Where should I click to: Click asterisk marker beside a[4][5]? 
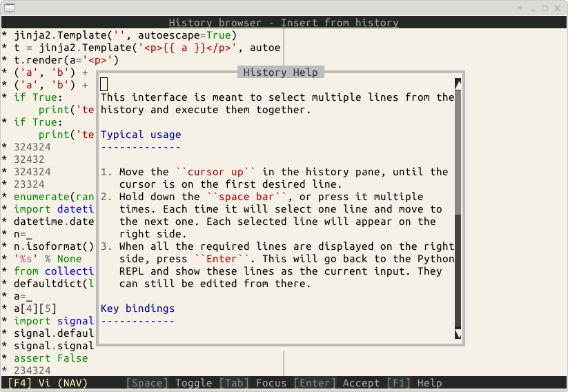coord(4,308)
